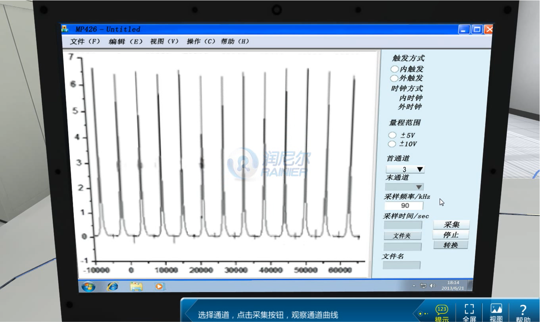Click the 提示 hint icon
Image resolution: width=540 pixels, height=322 pixels.
pos(441,311)
